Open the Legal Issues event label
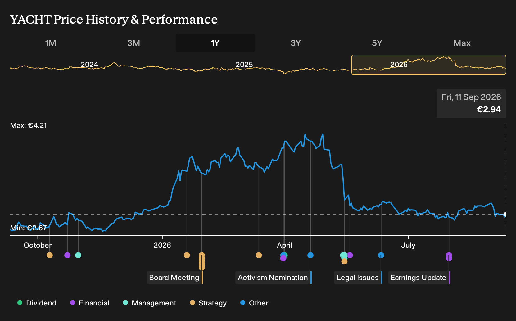The height and width of the screenshot is (321, 516). 358,278
